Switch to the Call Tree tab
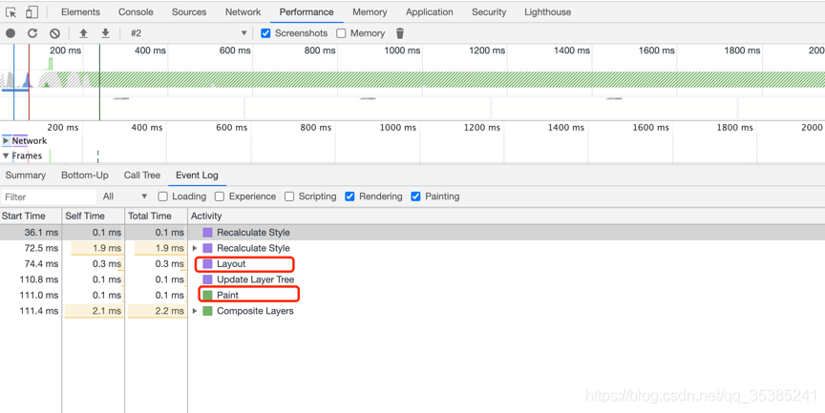Viewport: 825px width, 413px height. 142,176
